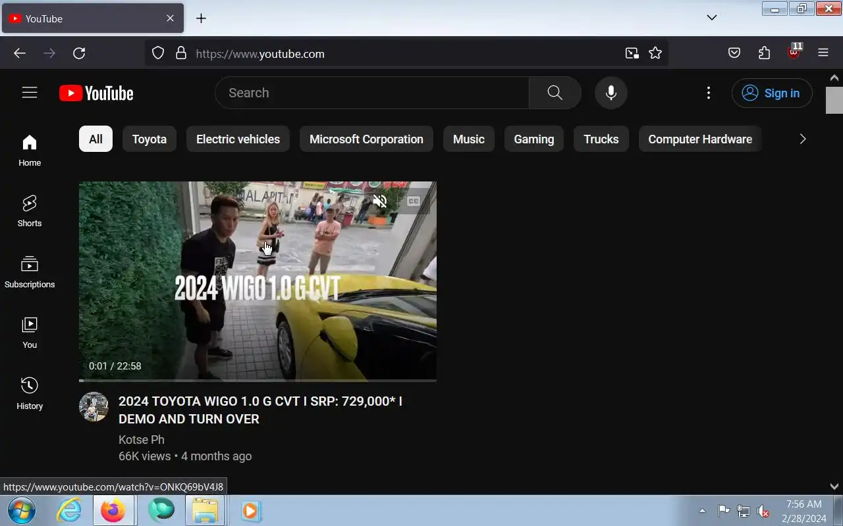Open the network tray icon
This screenshot has width=843, height=526.
tap(743, 511)
